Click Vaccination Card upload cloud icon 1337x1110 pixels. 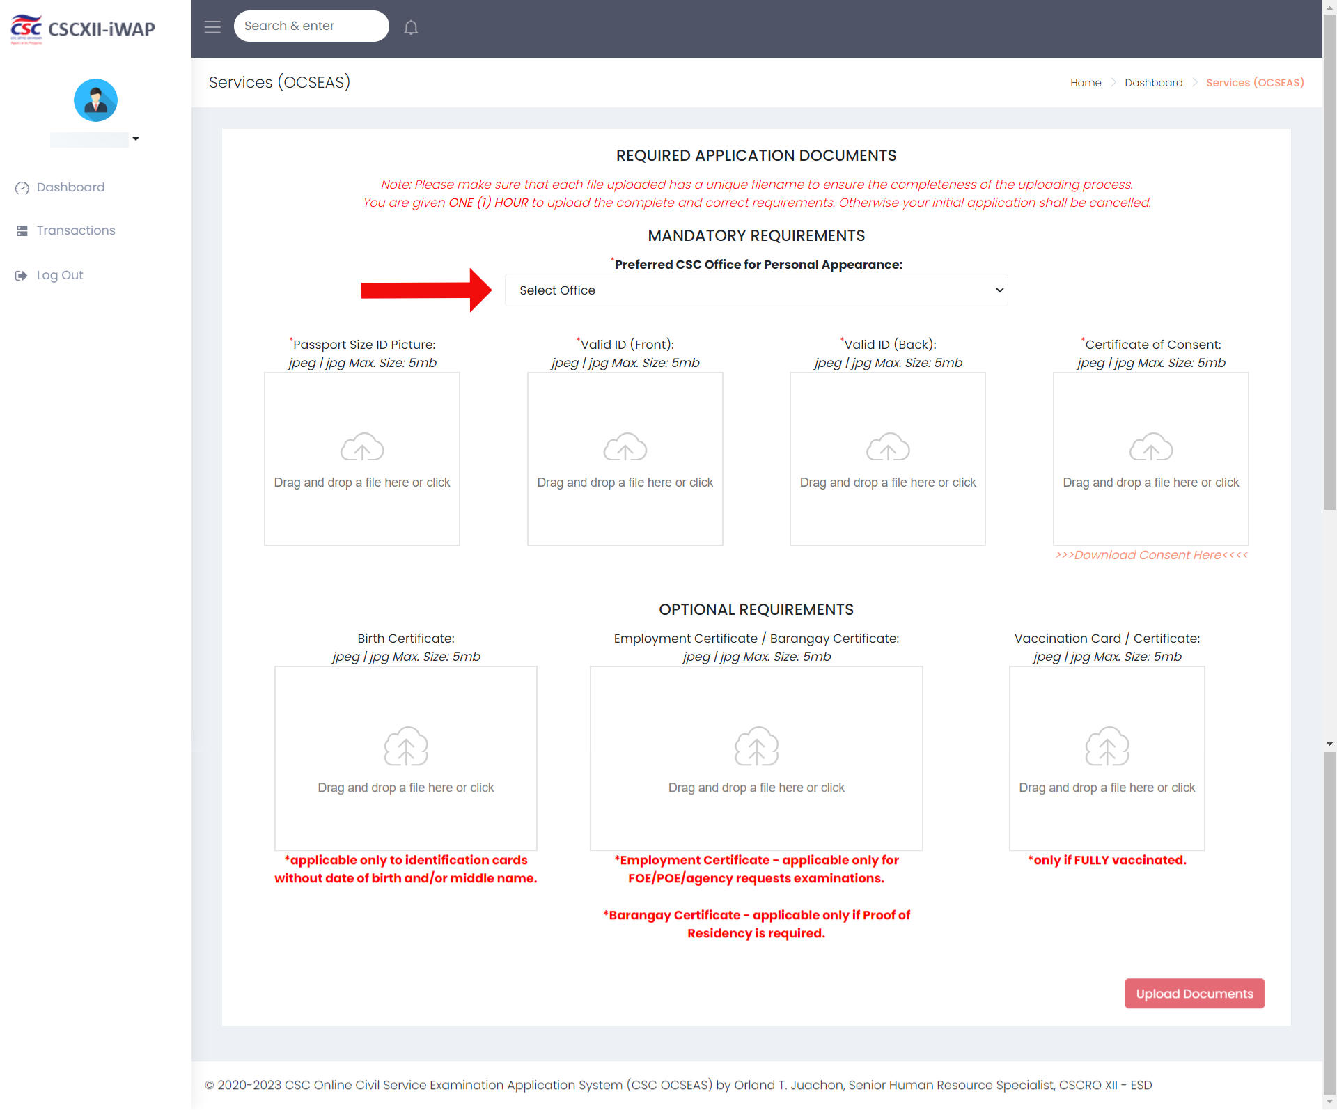(1107, 746)
